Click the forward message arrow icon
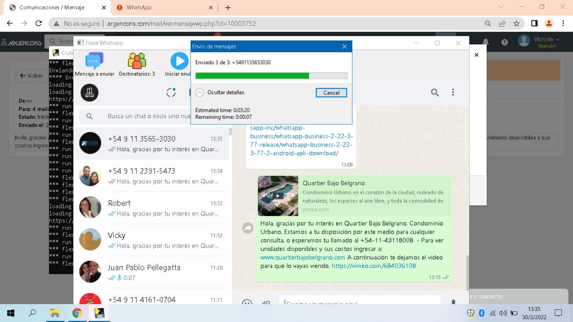 [248, 228]
